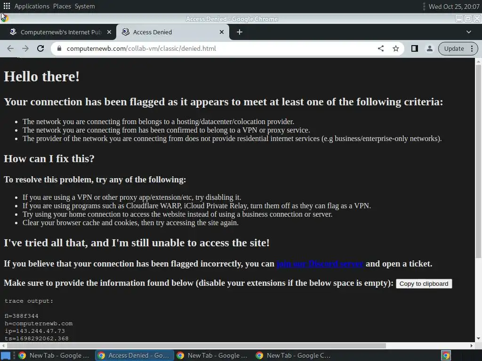Close the Access Denied tab
The height and width of the screenshot is (361, 482).
point(222,32)
